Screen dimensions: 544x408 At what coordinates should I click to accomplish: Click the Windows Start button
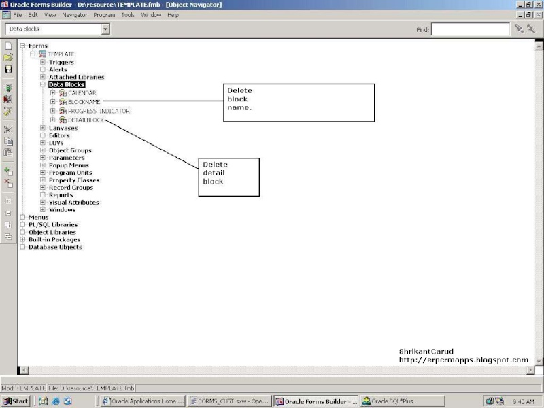point(16,401)
